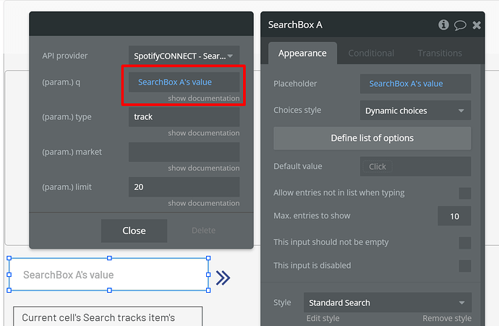
Task: Open the Choices style dropdown
Action: click(415, 111)
